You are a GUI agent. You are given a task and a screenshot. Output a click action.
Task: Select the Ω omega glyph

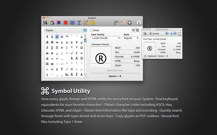click(x=82, y=48)
